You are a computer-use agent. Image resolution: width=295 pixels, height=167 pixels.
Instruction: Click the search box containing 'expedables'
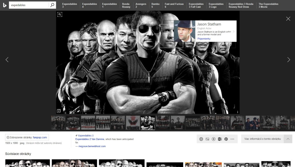pyautogui.click(x=29, y=5)
